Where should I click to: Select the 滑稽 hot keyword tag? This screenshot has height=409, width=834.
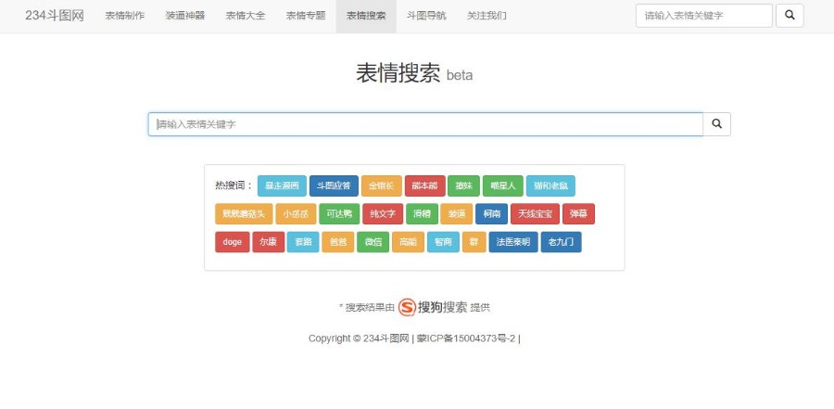click(x=422, y=214)
